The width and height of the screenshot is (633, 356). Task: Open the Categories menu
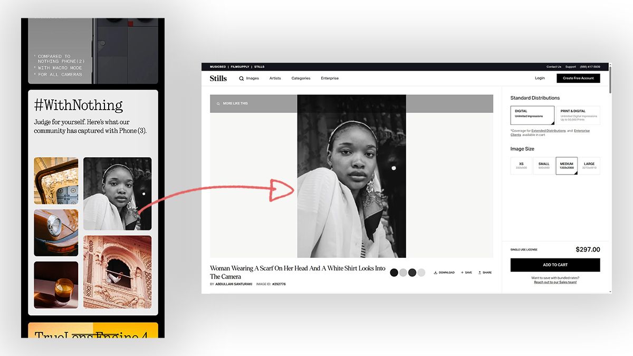[301, 79]
